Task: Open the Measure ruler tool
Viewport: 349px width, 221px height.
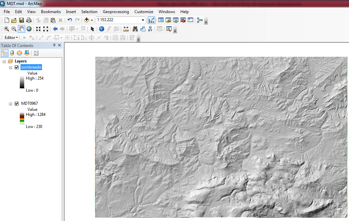Action: click(126, 29)
